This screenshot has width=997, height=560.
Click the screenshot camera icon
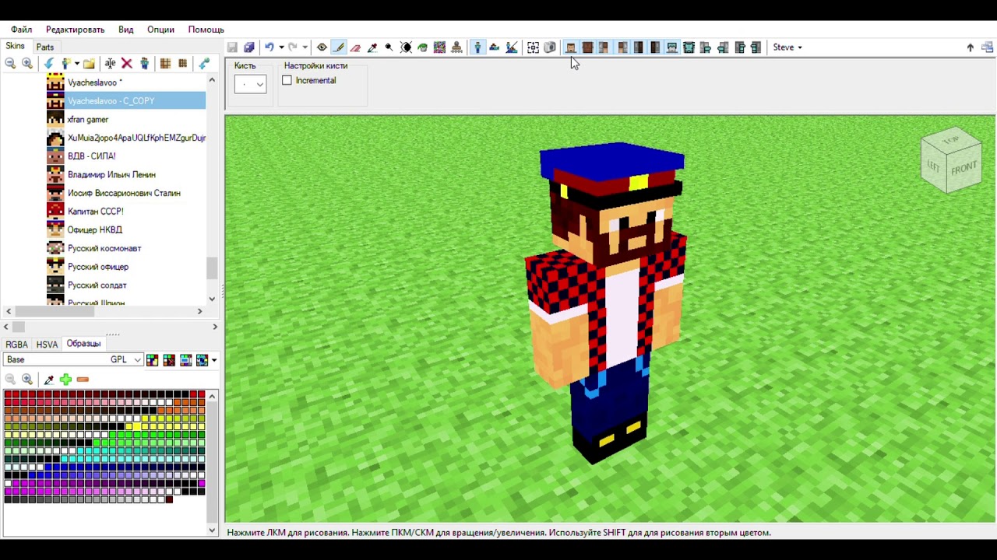point(550,47)
